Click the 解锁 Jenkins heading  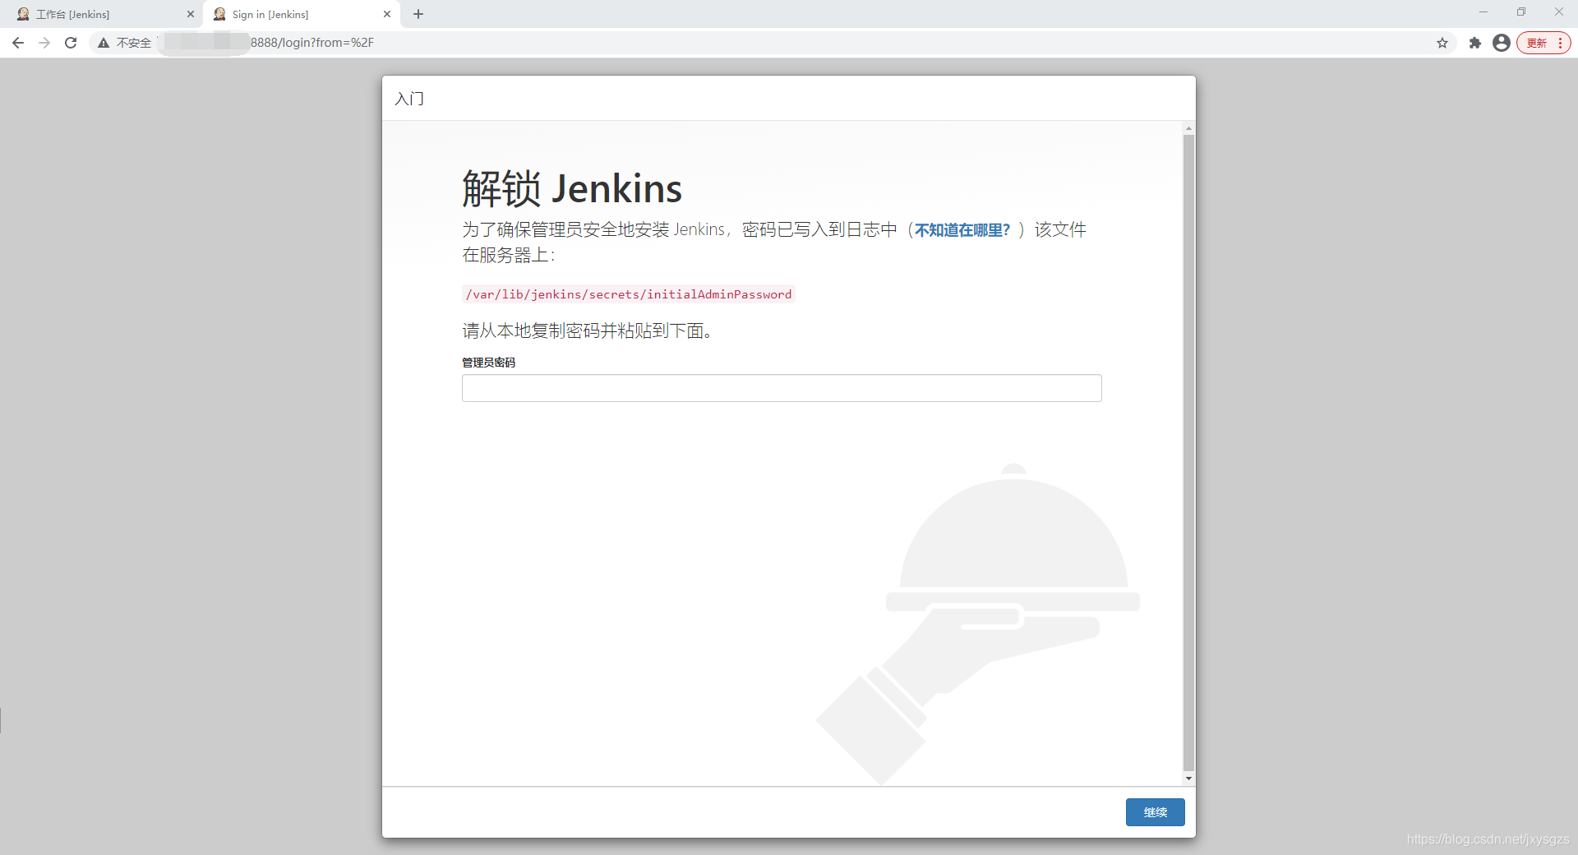click(x=572, y=188)
